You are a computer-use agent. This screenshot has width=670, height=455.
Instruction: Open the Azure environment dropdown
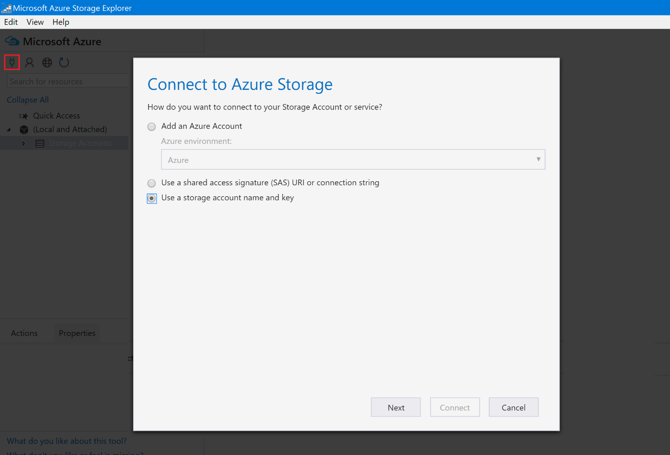click(353, 159)
